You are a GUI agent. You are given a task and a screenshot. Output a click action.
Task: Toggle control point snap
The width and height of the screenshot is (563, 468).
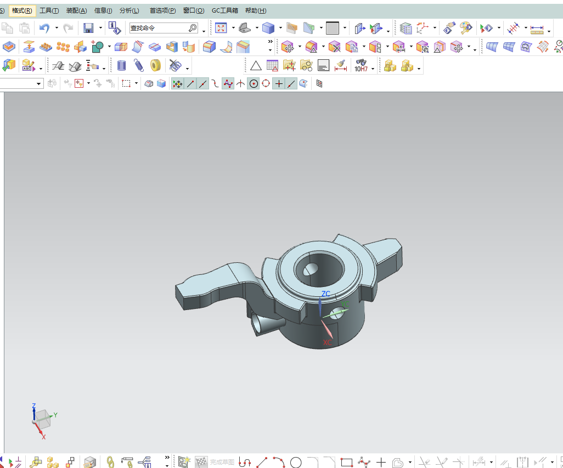(215, 83)
